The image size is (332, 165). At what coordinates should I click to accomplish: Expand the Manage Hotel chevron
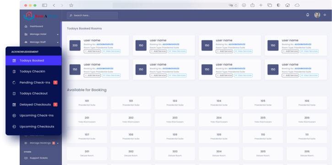58,34
